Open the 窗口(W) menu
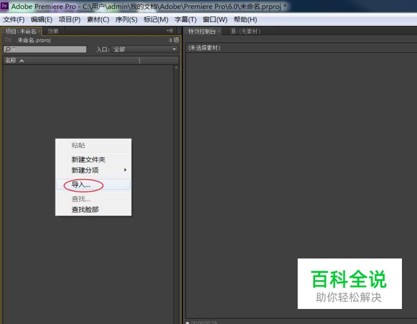The width and height of the screenshot is (417, 324). [215, 20]
